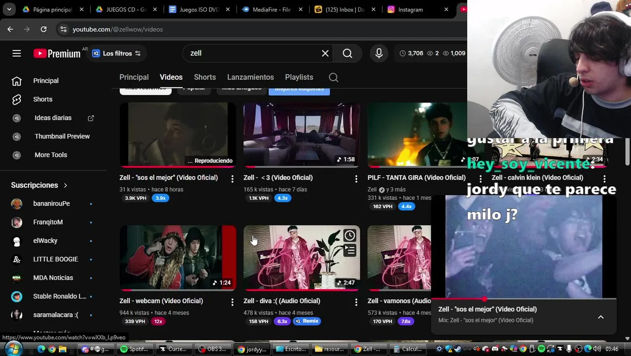Image resolution: width=631 pixels, height=356 pixels.
Task: Open OBS from the taskbar
Action: click(213, 349)
